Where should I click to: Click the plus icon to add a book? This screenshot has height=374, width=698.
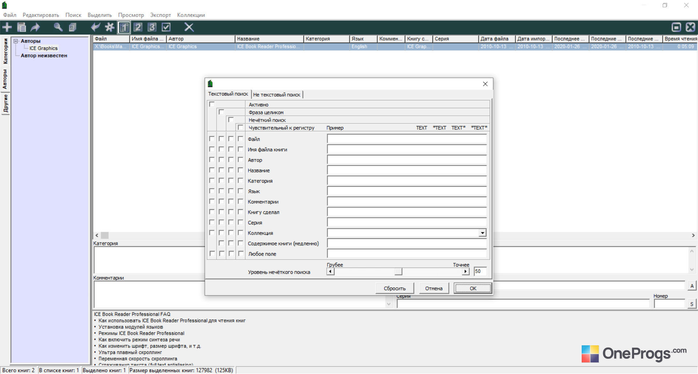coord(7,27)
